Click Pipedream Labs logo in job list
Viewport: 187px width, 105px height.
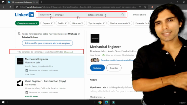20,61
